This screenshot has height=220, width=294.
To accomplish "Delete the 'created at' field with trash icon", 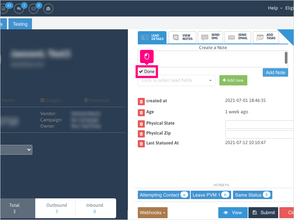I will coord(141,102).
